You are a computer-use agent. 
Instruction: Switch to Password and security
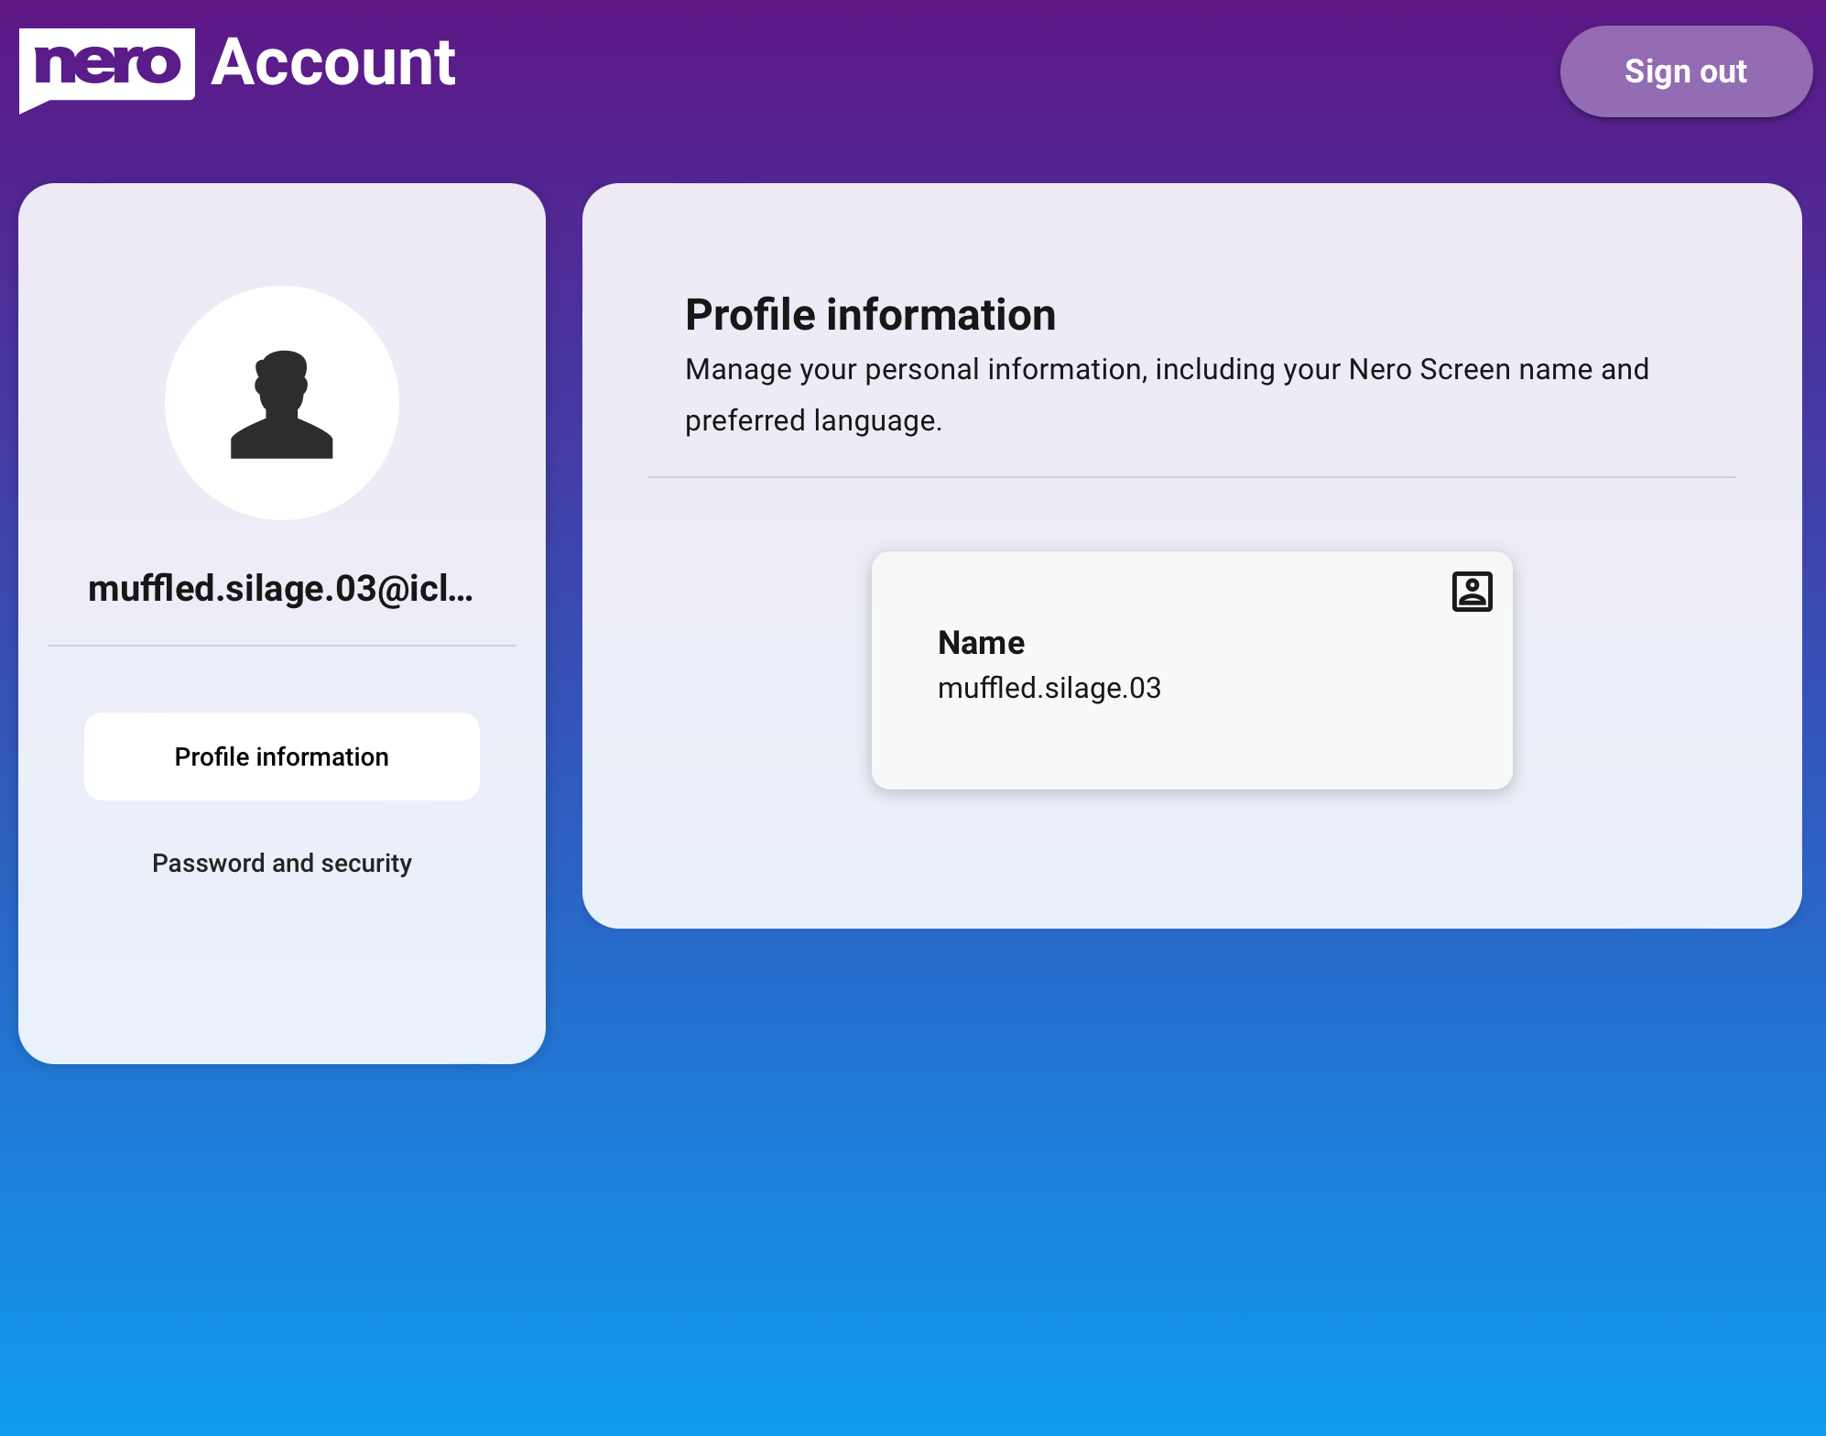click(x=282, y=863)
